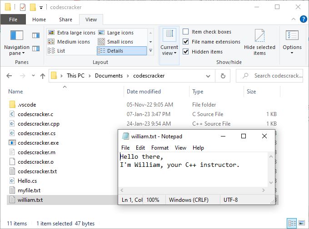
Task: Open the Options dropdown
Action: (x=292, y=42)
